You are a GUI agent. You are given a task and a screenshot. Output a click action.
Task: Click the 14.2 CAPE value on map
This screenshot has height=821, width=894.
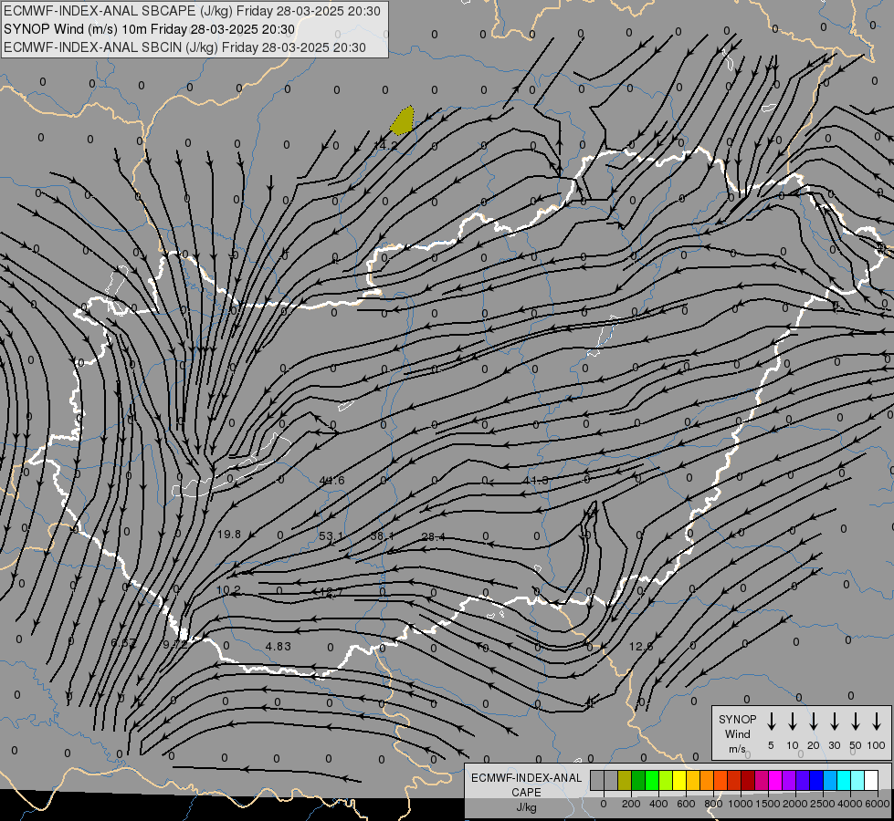pos(385,146)
